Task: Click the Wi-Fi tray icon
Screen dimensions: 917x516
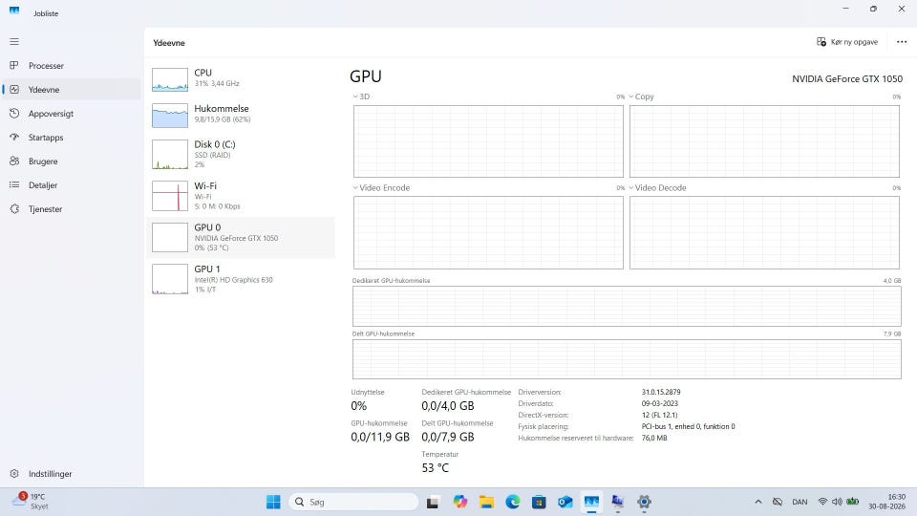Action: (822, 502)
